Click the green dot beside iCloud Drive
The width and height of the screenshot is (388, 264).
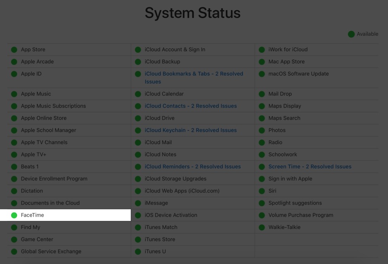click(x=138, y=118)
